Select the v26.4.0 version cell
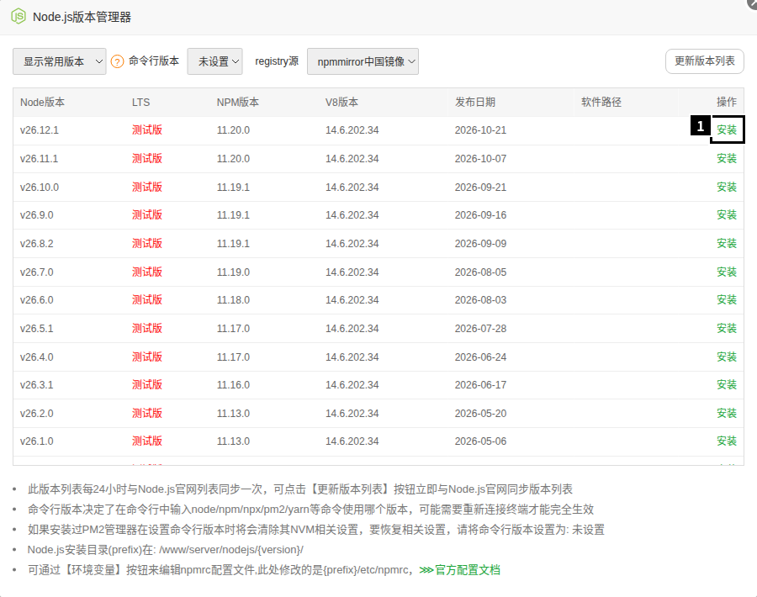The width and height of the screenshot is (757, 597). click(x=37, y=357)
